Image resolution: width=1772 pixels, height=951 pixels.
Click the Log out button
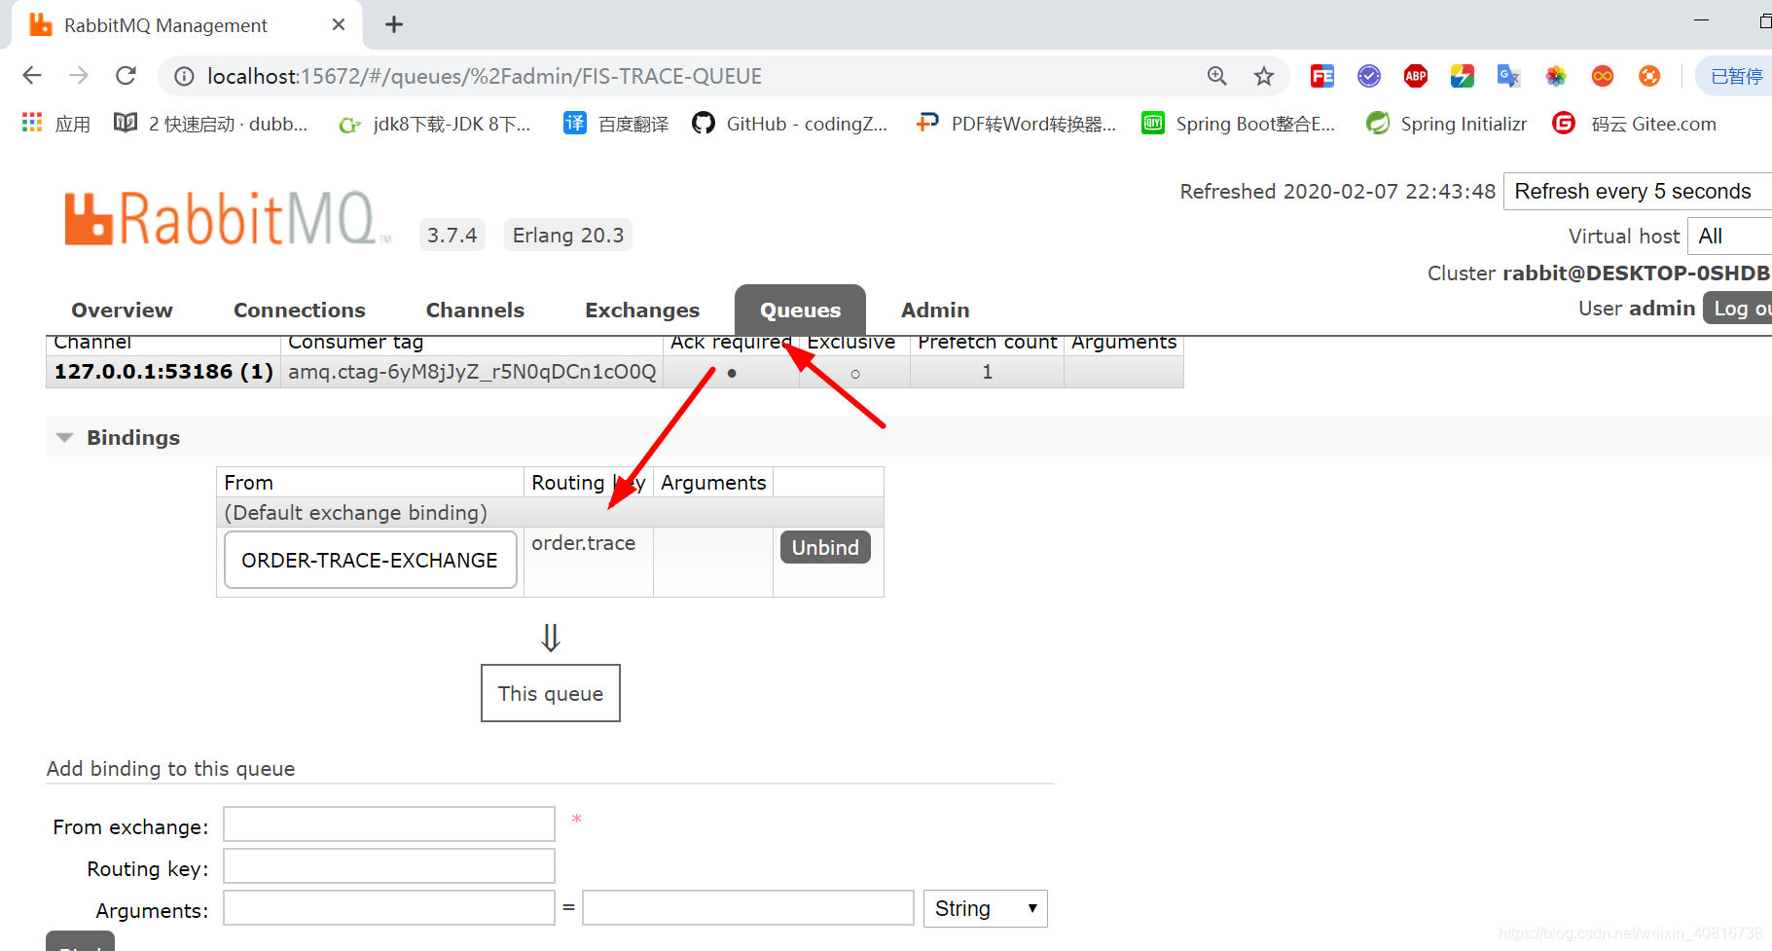point(1738,308)
